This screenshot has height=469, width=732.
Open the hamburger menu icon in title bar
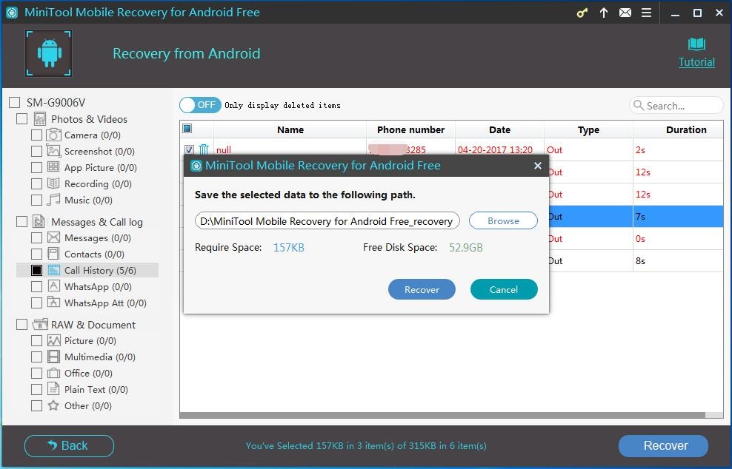646,13
